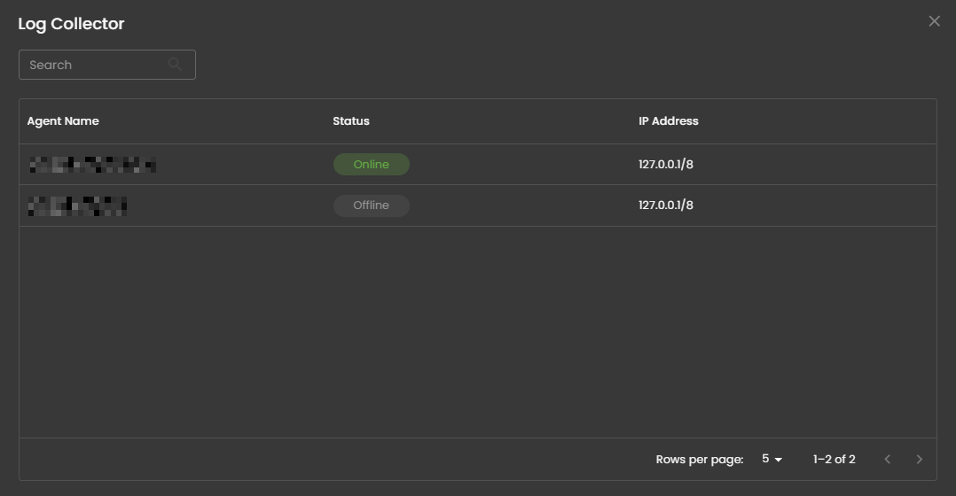The height and width of the screenshot is (496, 956).
Task: Select the agent name in the Online row
Action: click(x=92, y=165)
